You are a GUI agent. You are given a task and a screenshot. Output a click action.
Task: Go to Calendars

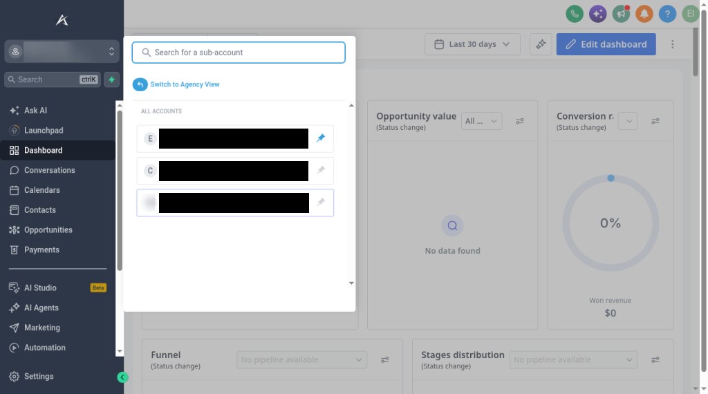click(57, 190)
